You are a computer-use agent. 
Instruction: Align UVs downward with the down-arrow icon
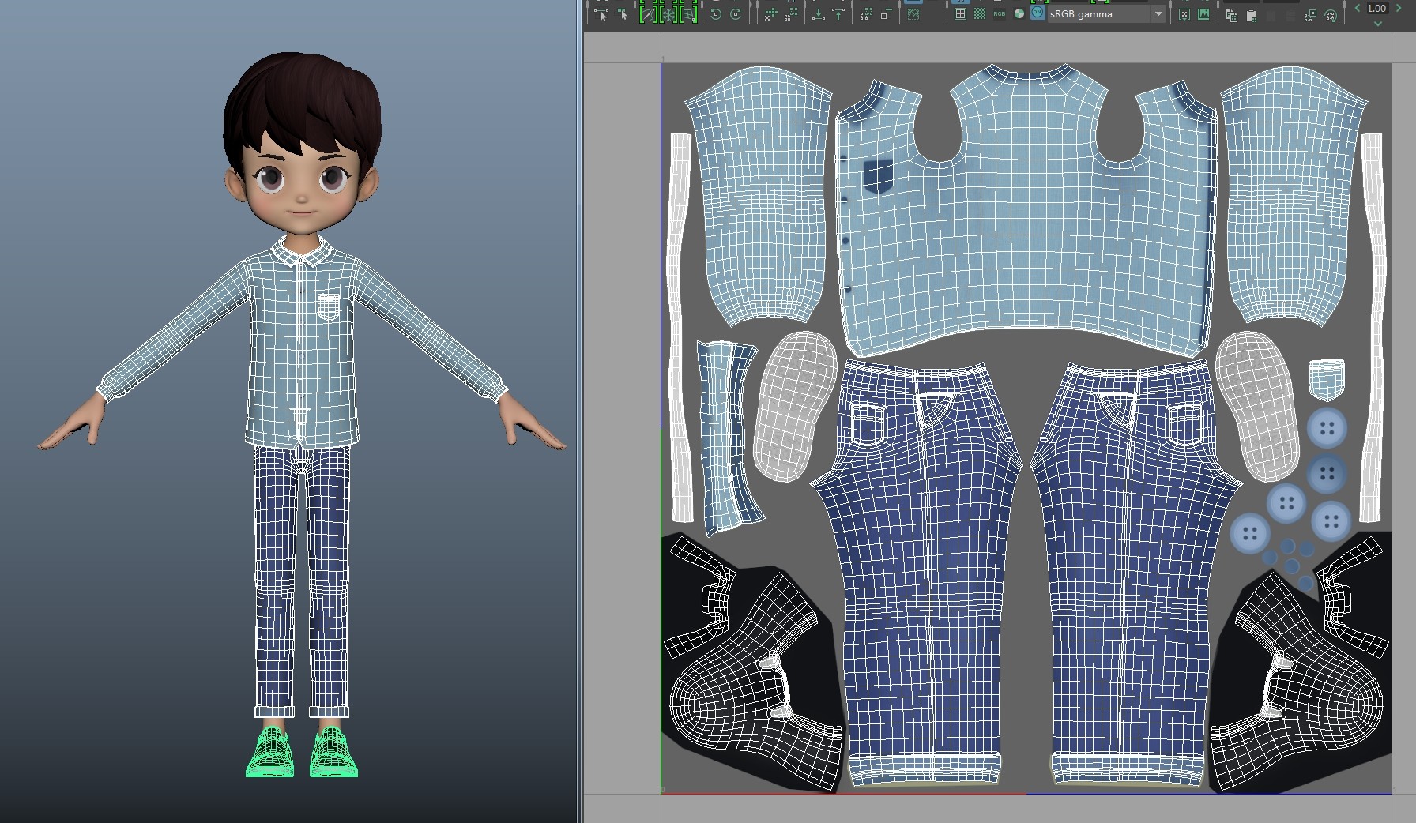[x=819, y=15]
